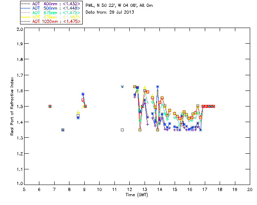Click the AOT 1020nm legend entry
The image size is (257, 205).
(51, 21)
